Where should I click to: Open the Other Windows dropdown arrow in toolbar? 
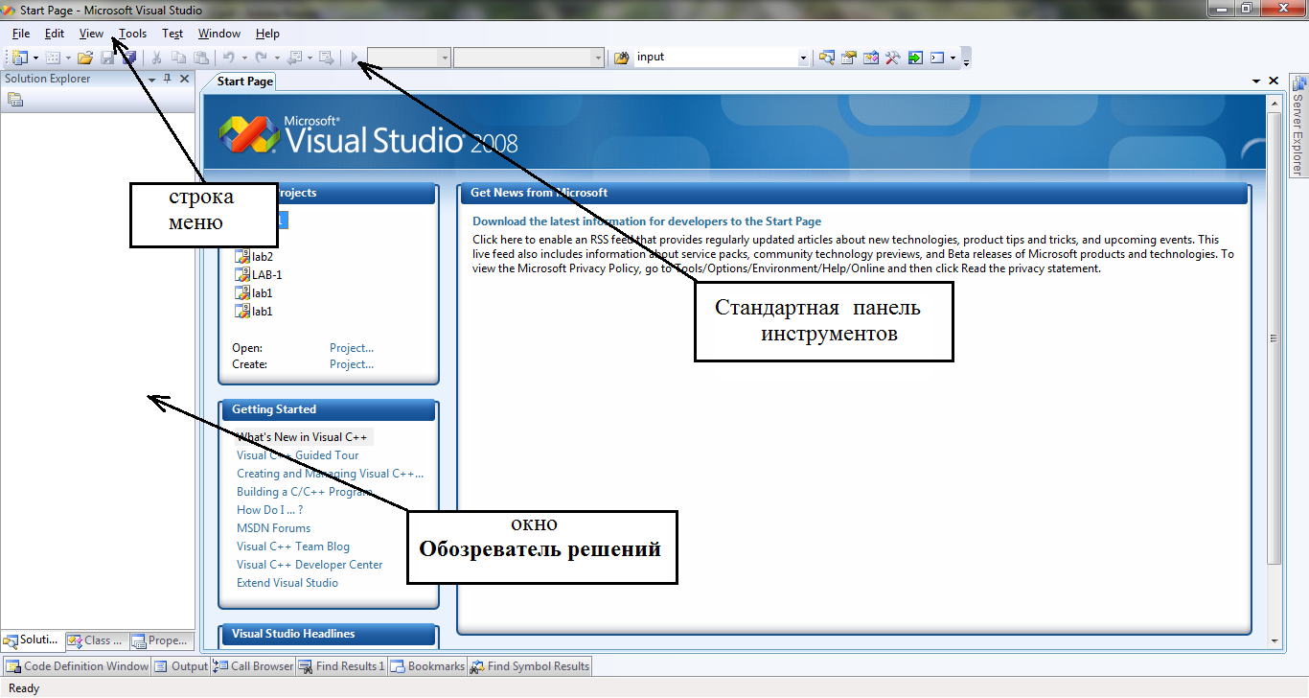953,58
